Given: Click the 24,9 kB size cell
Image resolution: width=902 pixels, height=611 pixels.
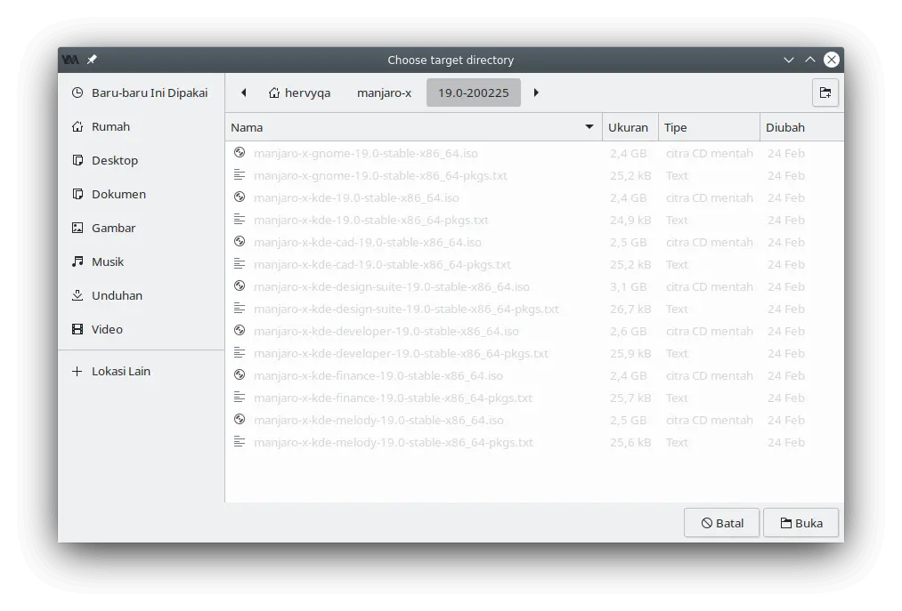Looking at the screenshot, I should click(630, 220).
